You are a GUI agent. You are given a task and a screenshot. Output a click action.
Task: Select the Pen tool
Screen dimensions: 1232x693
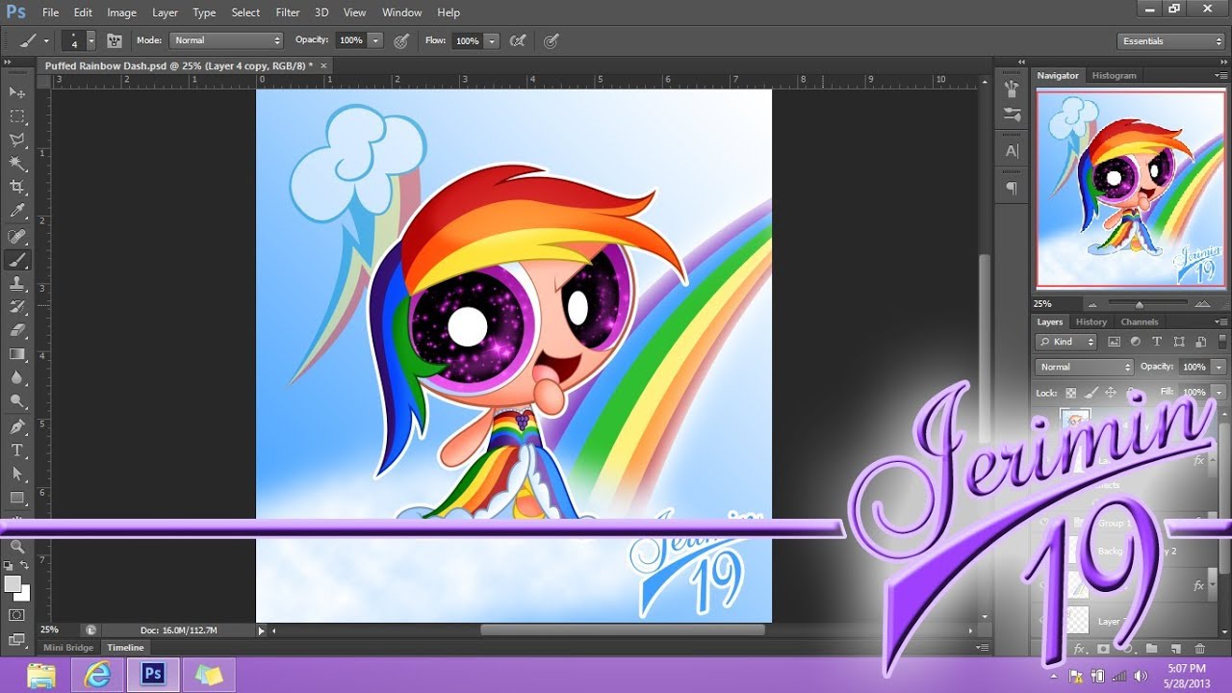tap(17, 426)
